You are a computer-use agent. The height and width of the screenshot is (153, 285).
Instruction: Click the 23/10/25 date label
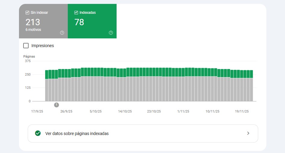154,111
